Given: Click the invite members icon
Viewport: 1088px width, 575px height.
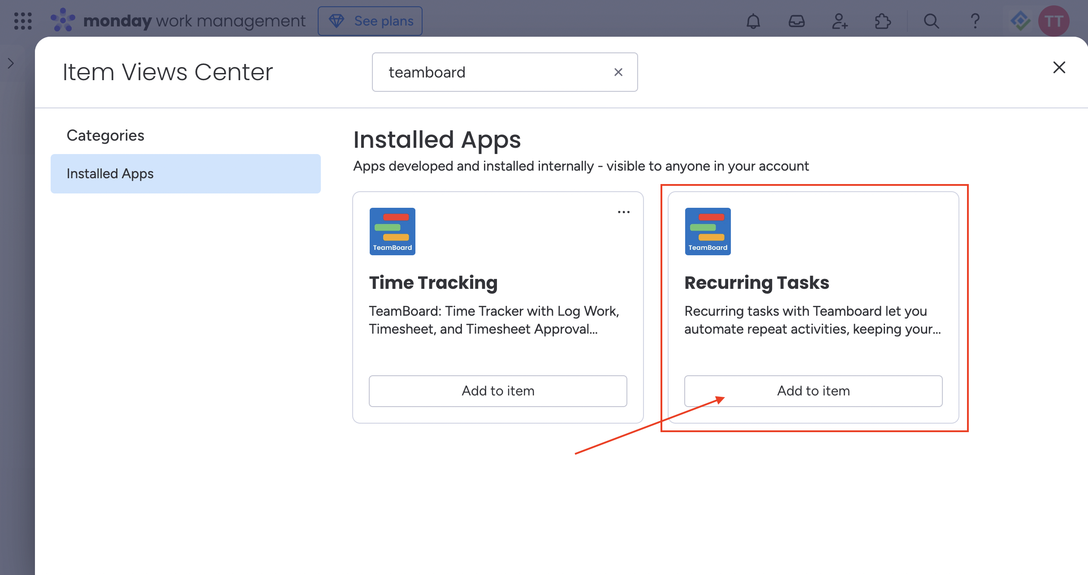Looking at the screenshot, I should tap(839, 21).
